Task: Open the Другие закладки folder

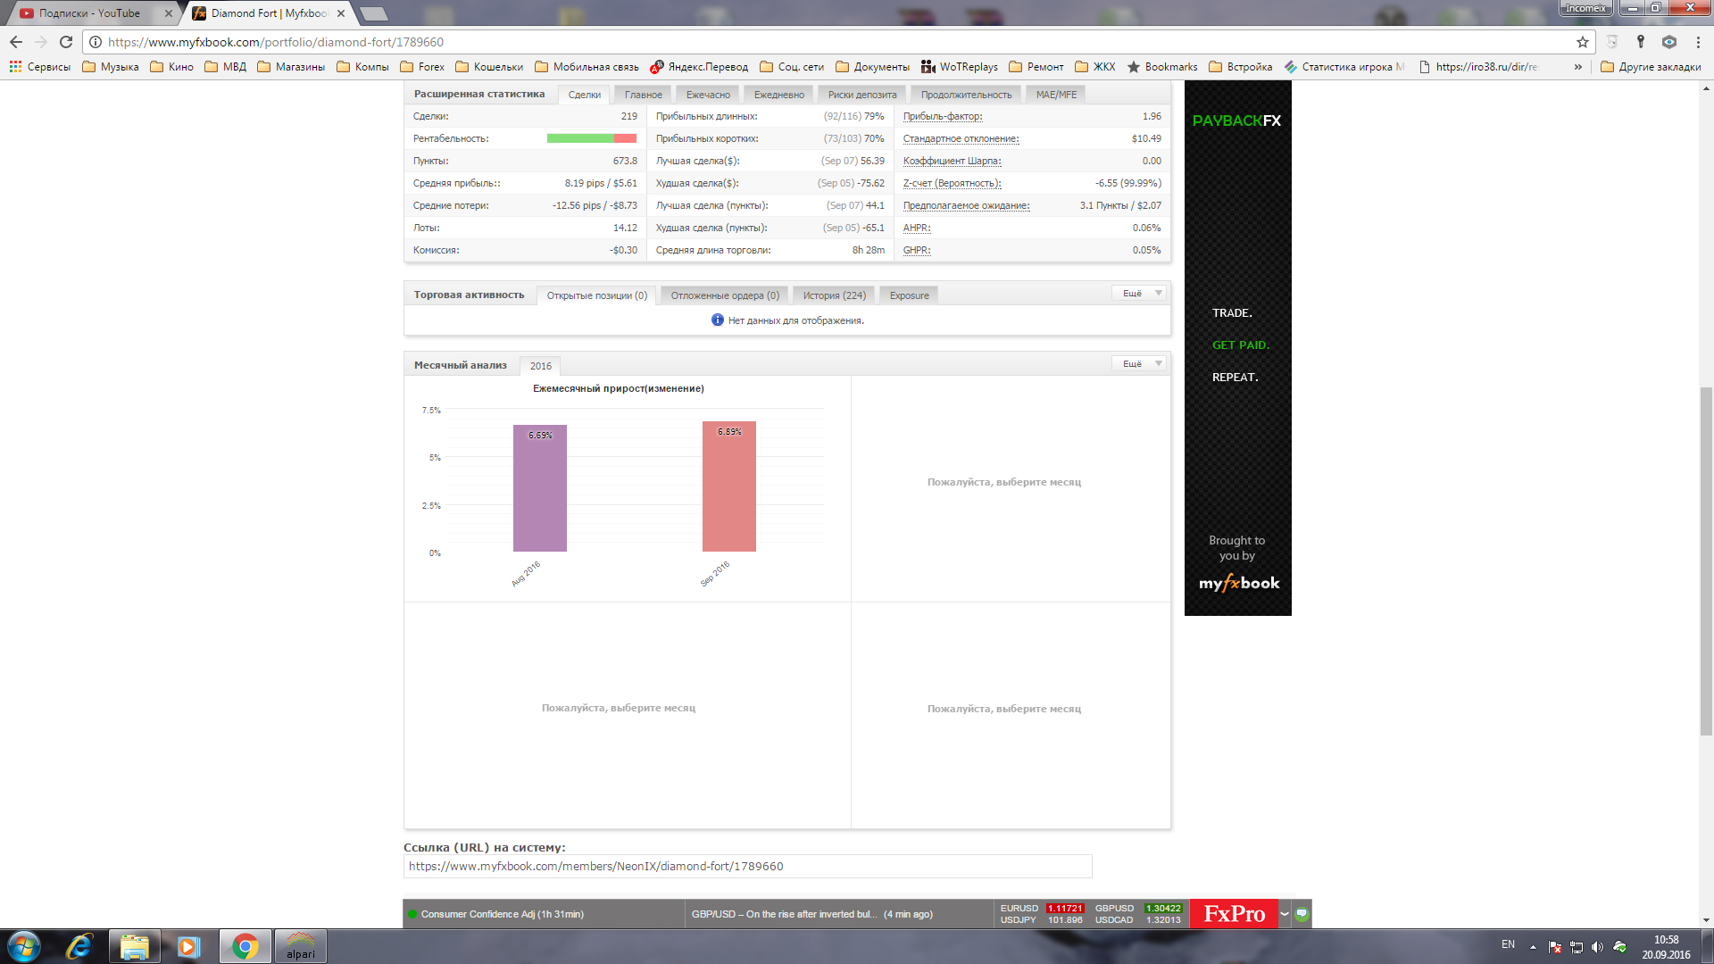Action: click(1651, 67)
